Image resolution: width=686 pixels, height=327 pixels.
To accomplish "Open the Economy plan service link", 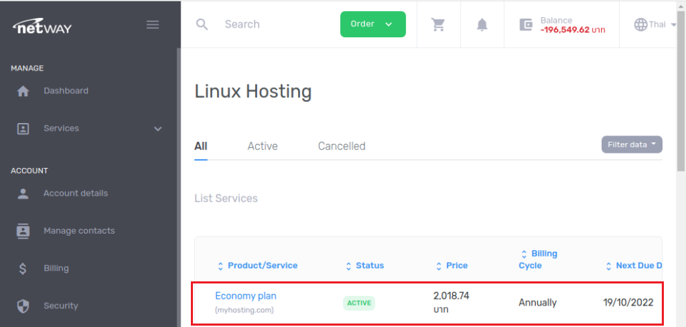I will (245, 296).
